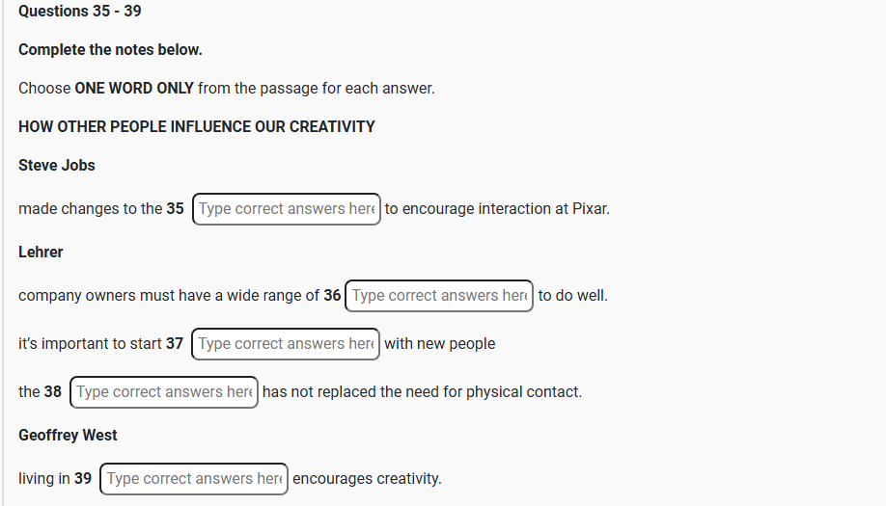Click the bold number 37 label
The height and width of the screenshot is (506, 886).
[174, 344]
